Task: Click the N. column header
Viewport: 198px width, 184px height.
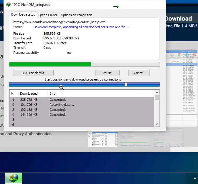Action: 14,93
